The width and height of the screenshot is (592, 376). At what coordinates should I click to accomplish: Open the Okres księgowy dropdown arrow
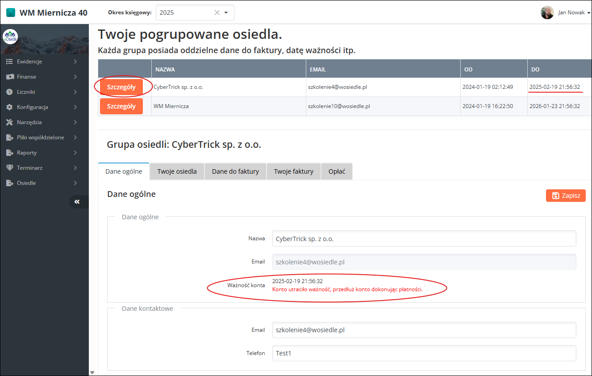click(226, 13)
